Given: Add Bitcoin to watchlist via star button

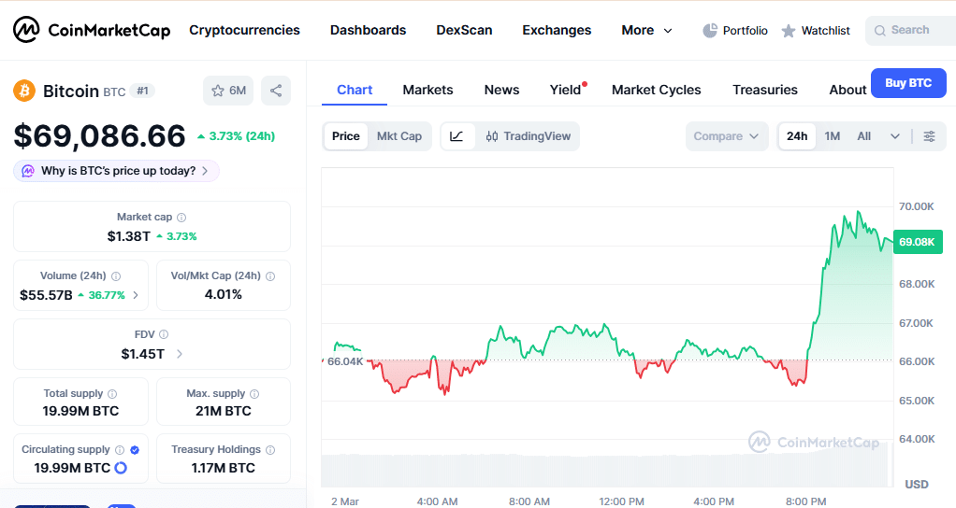Looking at the screenshot, I should (228, 91).
